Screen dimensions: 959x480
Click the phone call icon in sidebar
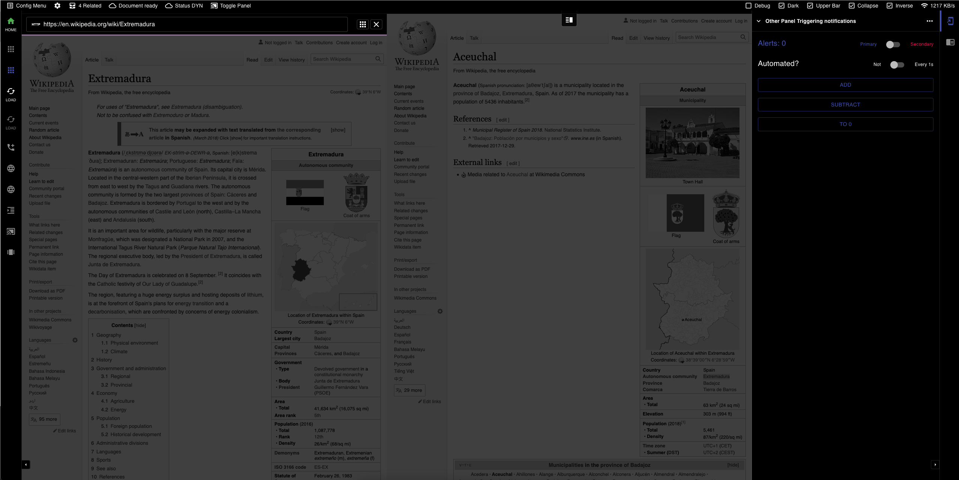pyautogui.click(x=11, y=147)
